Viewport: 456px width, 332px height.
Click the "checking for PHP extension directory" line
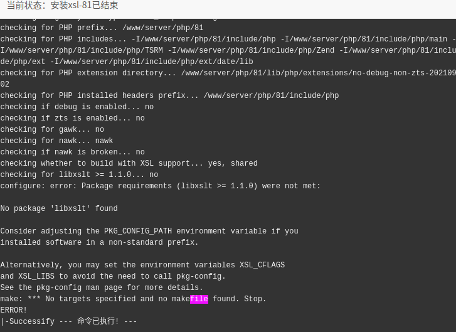(228, 73)
